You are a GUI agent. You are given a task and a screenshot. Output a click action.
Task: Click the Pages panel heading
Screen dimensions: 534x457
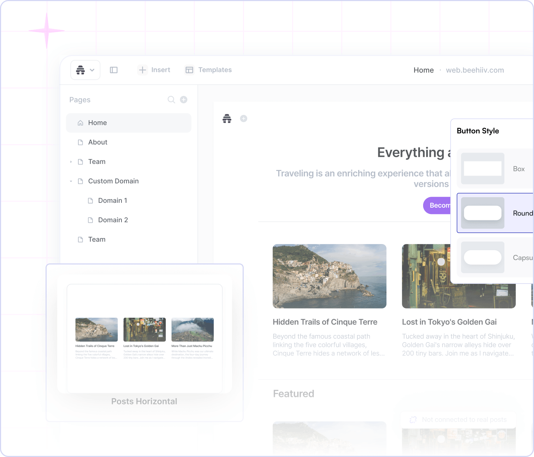[x=80, y=100]
